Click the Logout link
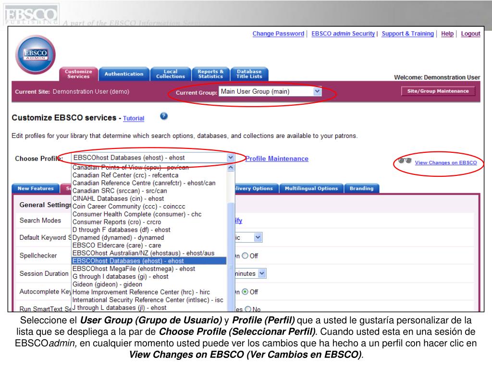The image size is (492, 369). [470, 34]
